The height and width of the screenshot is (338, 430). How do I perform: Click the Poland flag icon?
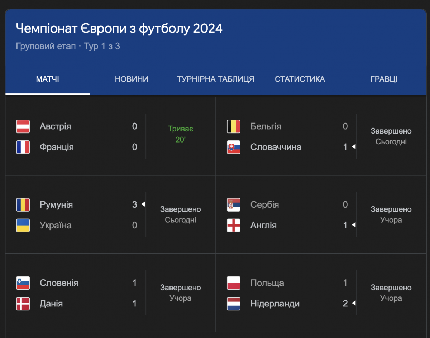pos(234,283)
